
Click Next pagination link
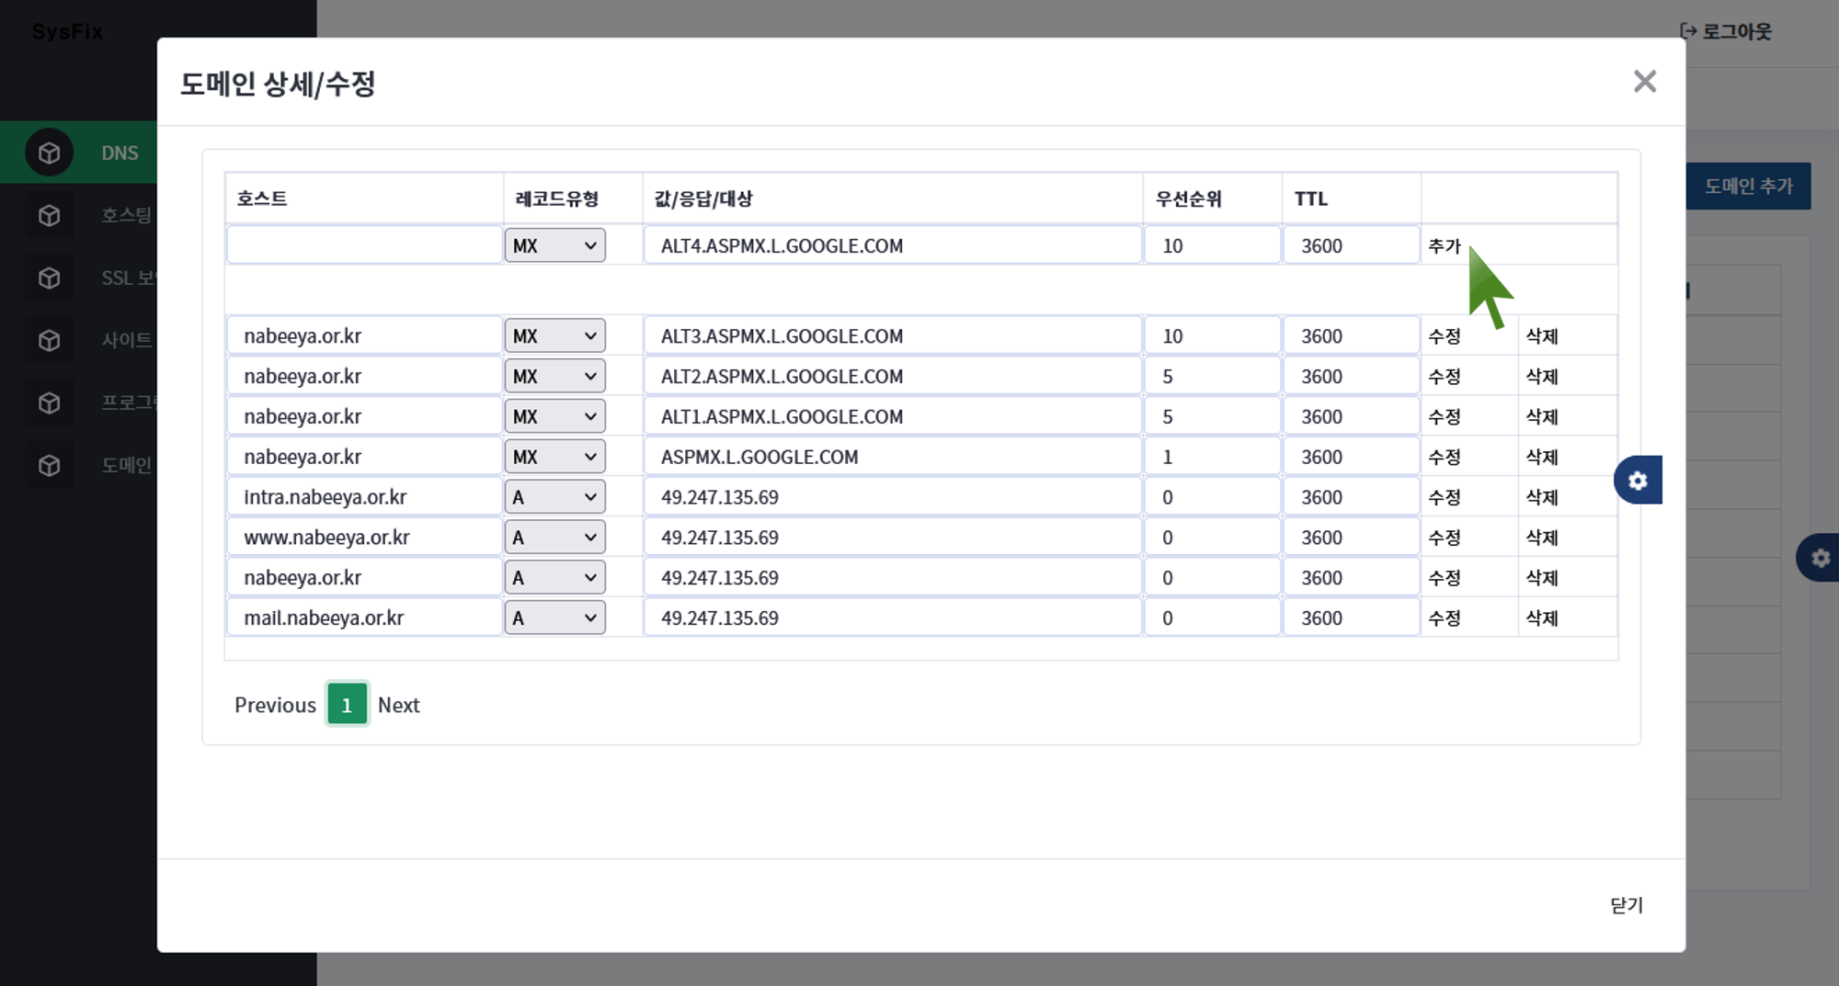click(398, 705)
